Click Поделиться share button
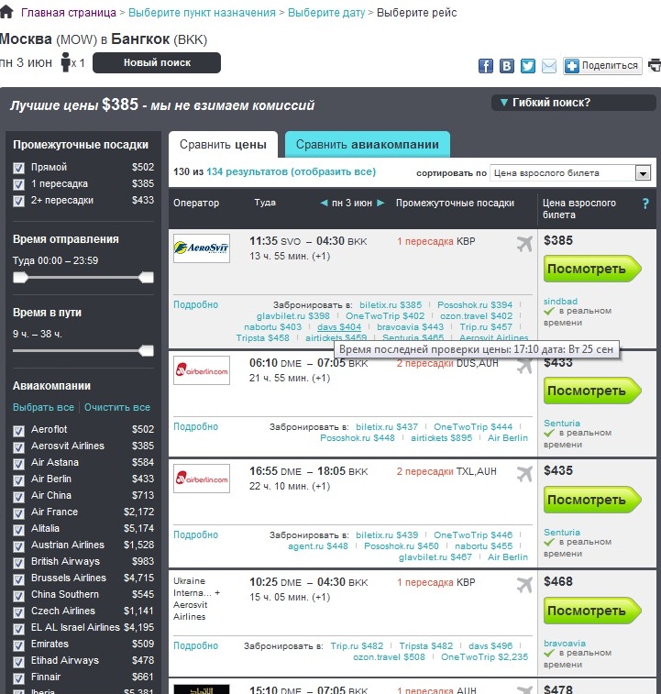Image resolution: width=661 pixels, height=694 pixels. coord(602,66)
